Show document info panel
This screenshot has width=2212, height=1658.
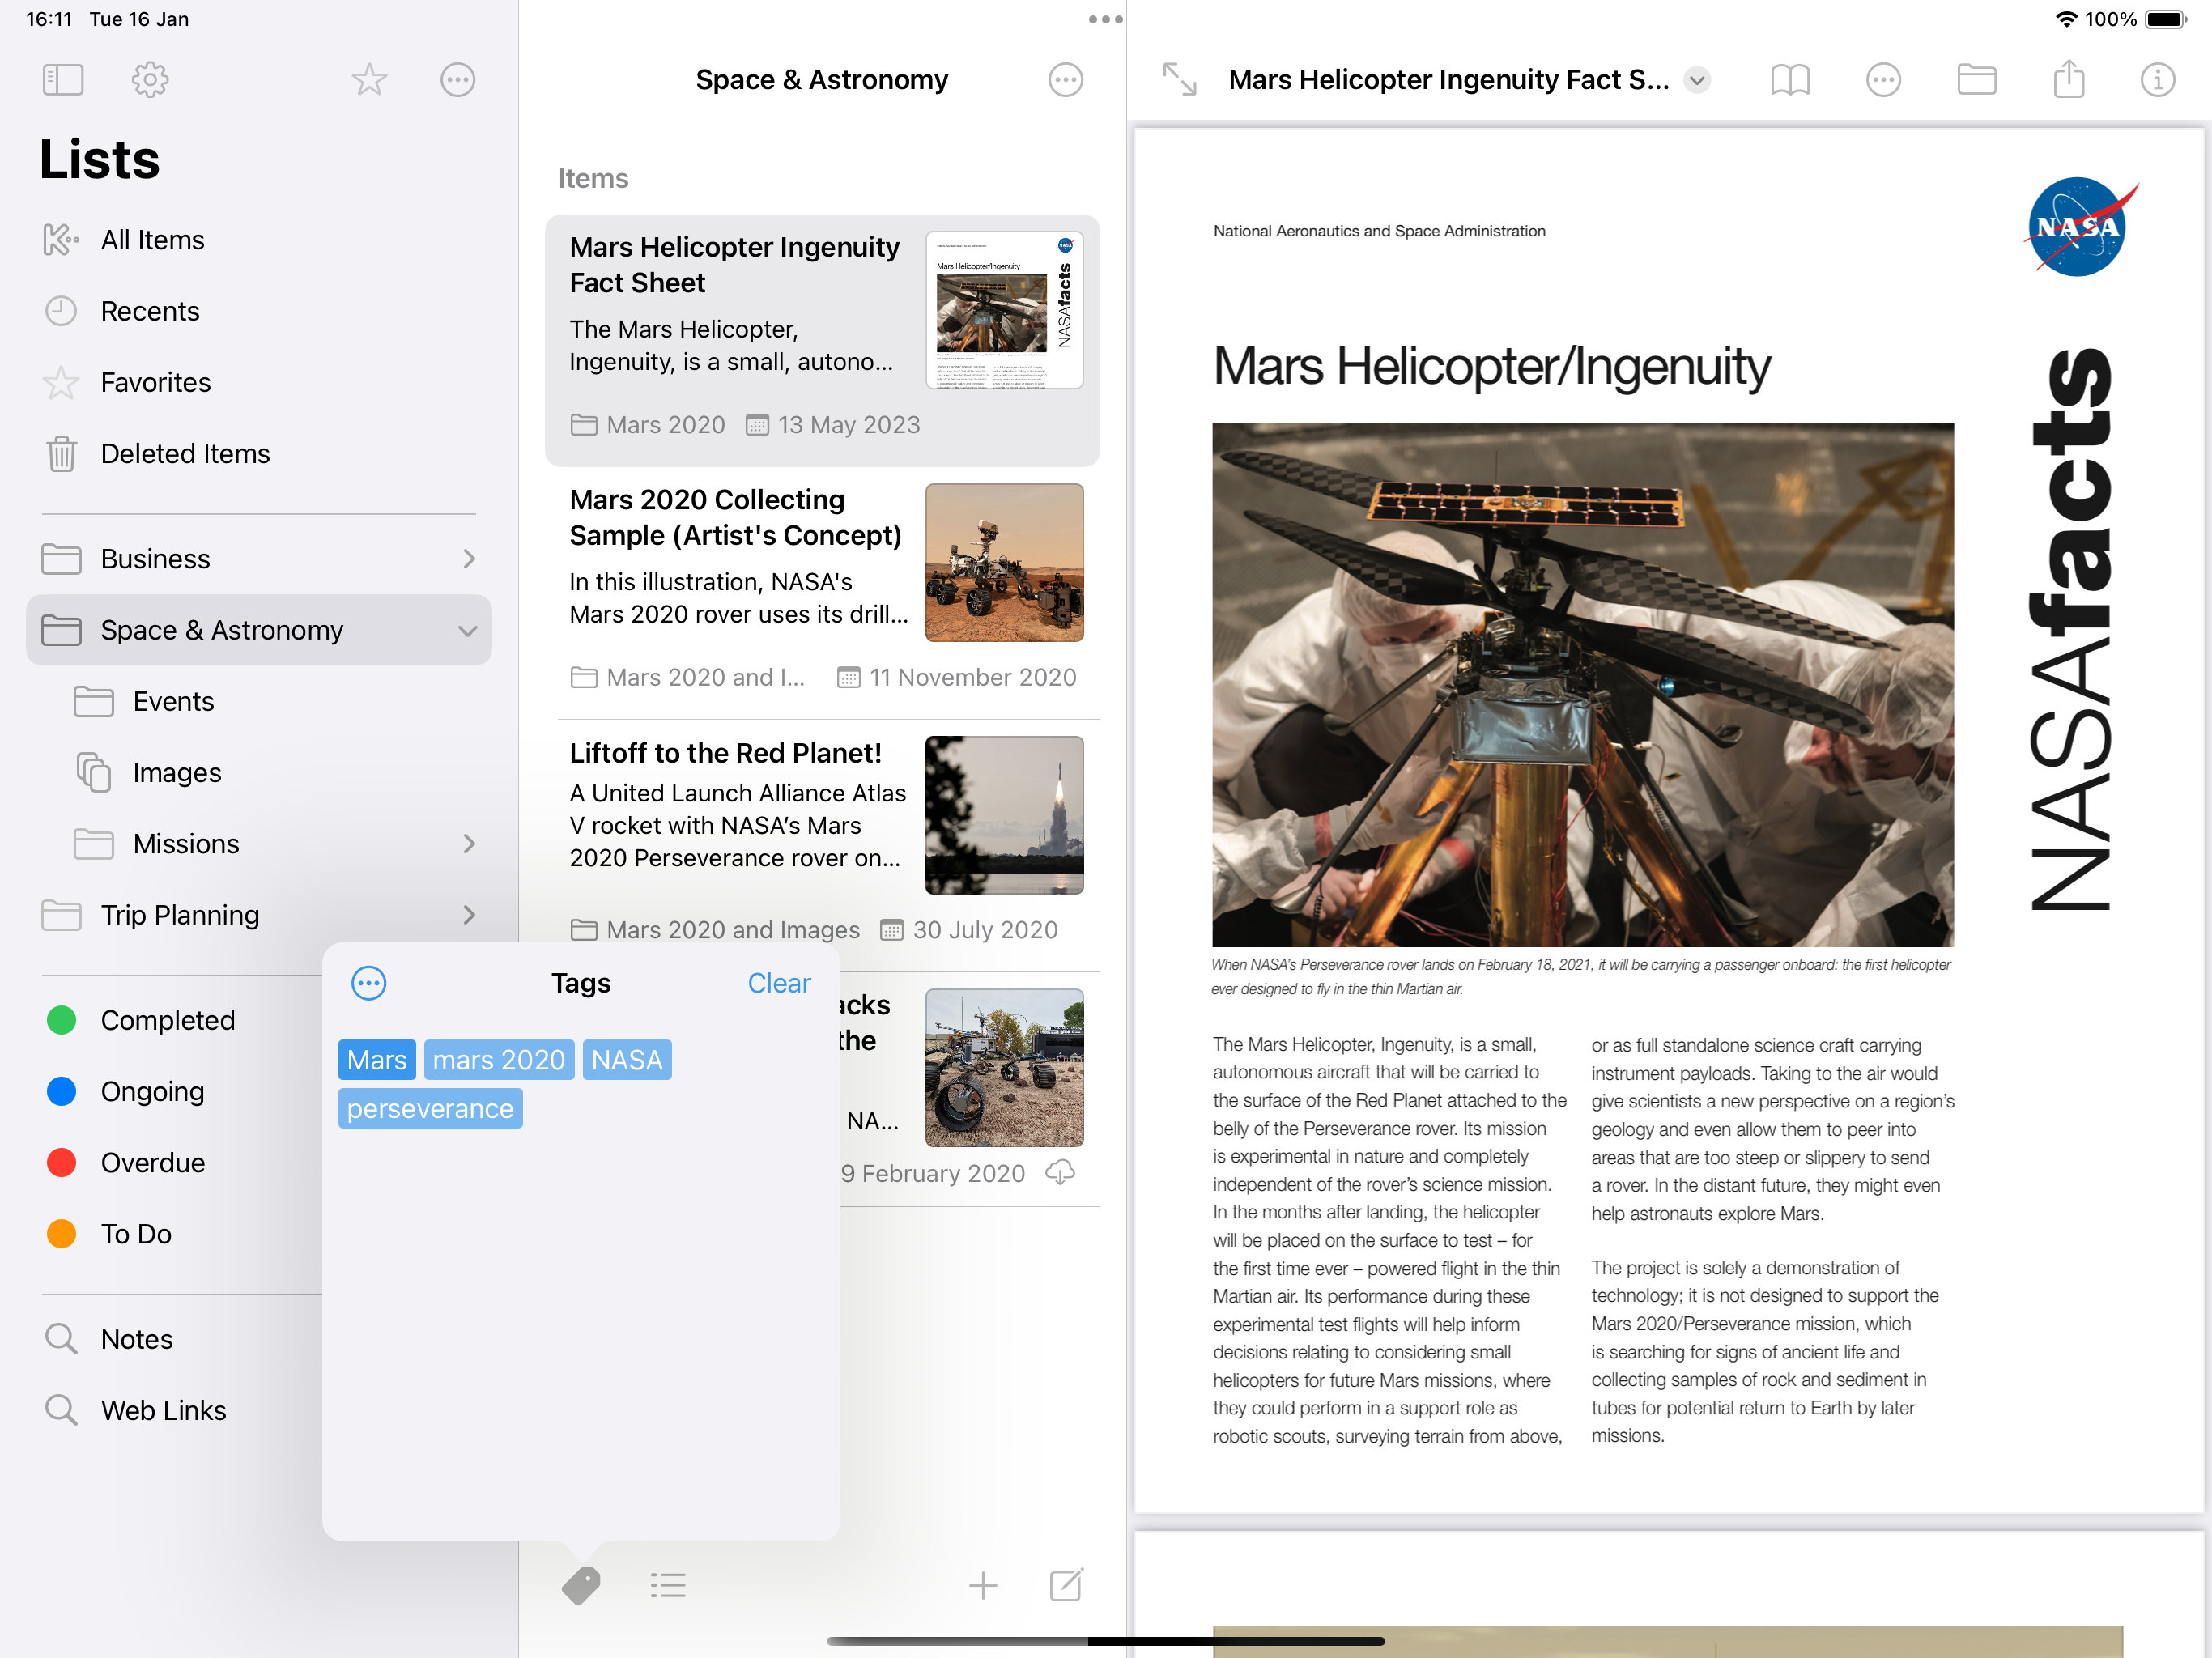coord(2157,80)
